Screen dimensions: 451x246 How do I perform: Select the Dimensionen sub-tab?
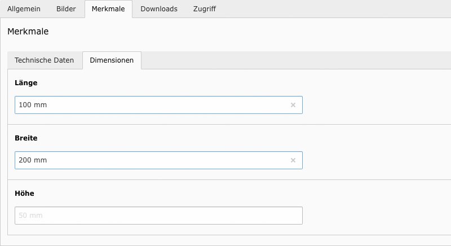tap(112, 60)
